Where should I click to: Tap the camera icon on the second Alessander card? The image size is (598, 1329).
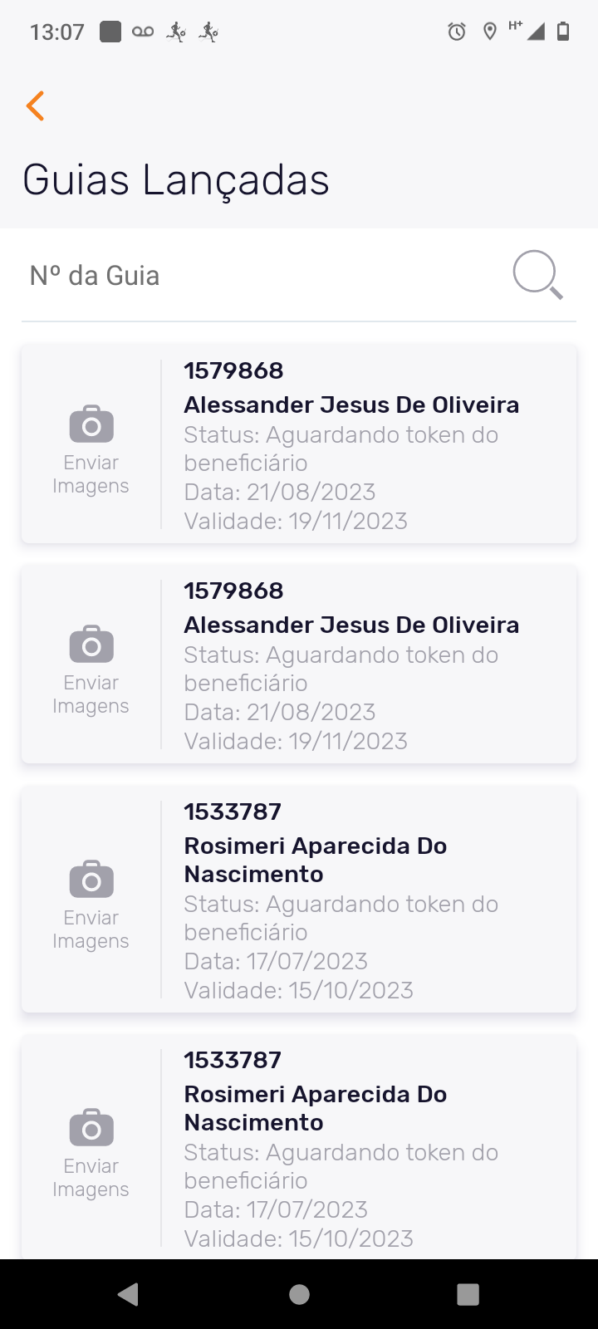pos(91,644)
